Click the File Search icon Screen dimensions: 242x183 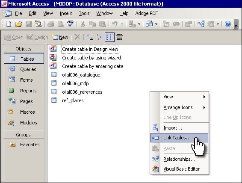tap(38, 24)
